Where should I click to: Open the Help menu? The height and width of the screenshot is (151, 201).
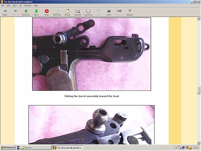pos(36,5)
